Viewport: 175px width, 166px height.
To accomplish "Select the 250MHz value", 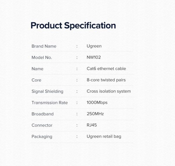I will pos(95,114).
